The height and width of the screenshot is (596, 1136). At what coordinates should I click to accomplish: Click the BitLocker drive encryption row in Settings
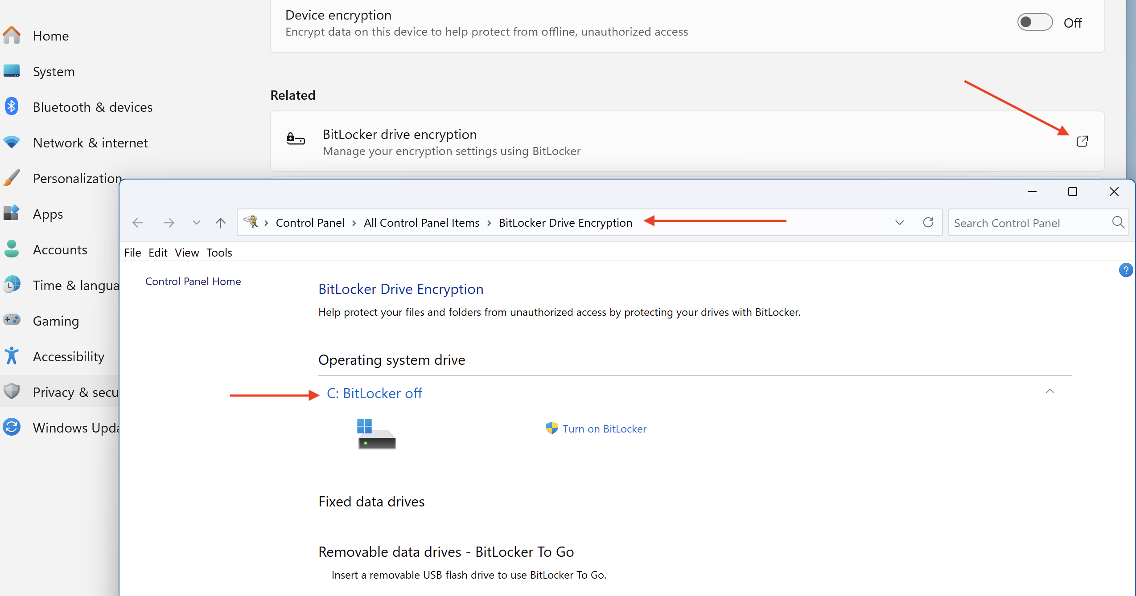pyautogui.click(x=687, y=142)
